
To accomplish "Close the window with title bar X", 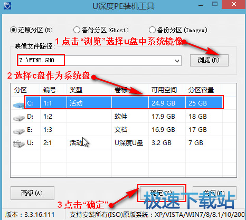I will tap(234, 4).
